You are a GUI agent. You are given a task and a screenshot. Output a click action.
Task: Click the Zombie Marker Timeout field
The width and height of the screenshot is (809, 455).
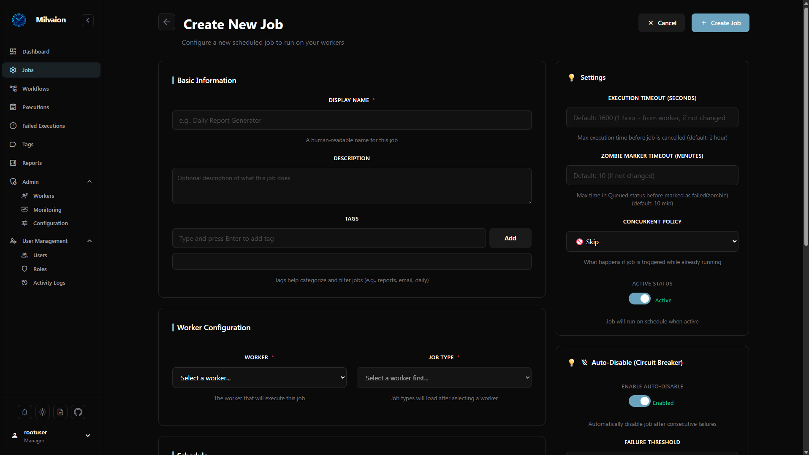(x=652, y=175)
